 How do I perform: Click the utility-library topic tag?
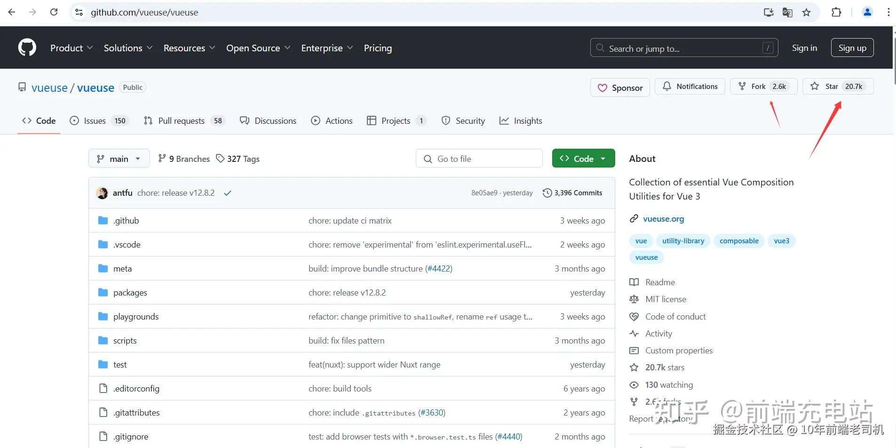tap(683, 241)
